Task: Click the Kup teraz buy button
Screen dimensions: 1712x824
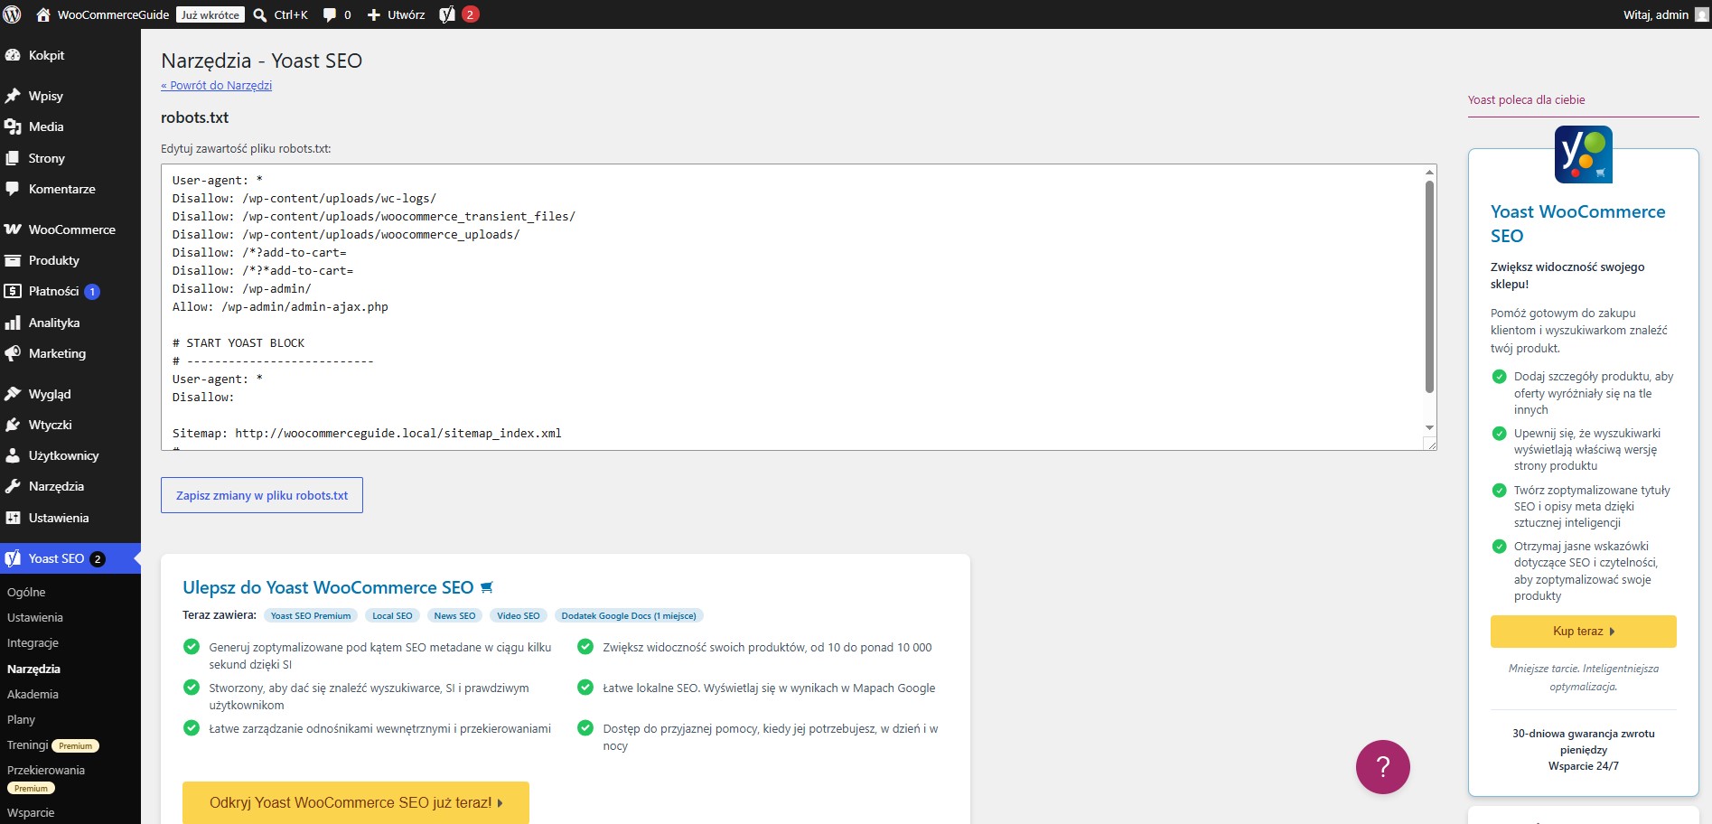Action: coord(1583,632)
